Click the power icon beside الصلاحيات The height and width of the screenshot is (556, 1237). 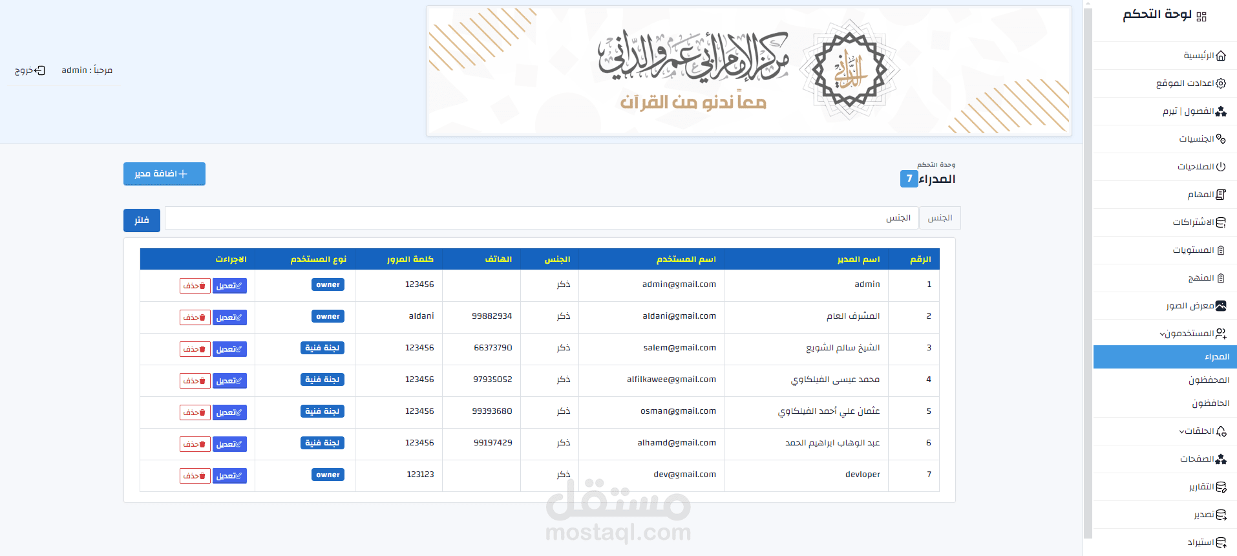pyautogui.click(x=1221, y=167)
